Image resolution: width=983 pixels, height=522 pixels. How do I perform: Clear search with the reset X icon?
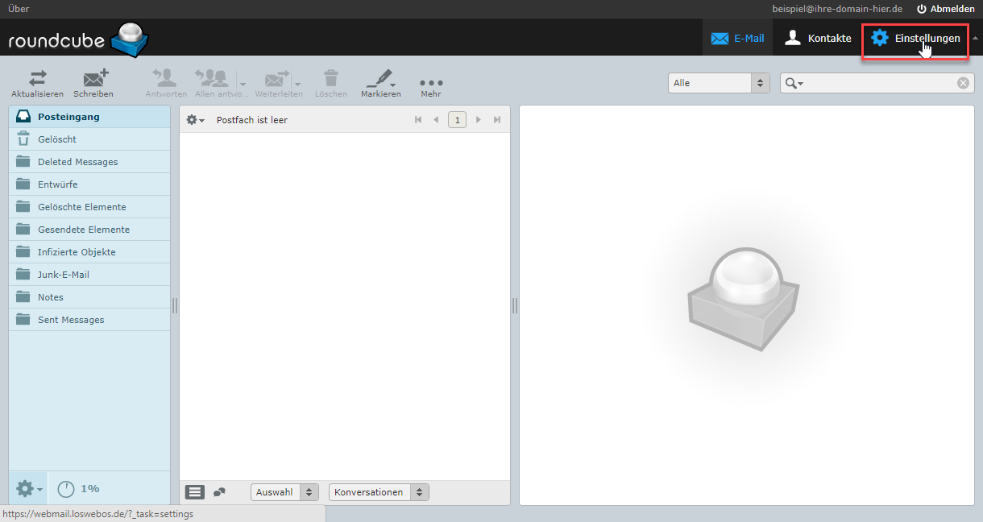point(963,83)
